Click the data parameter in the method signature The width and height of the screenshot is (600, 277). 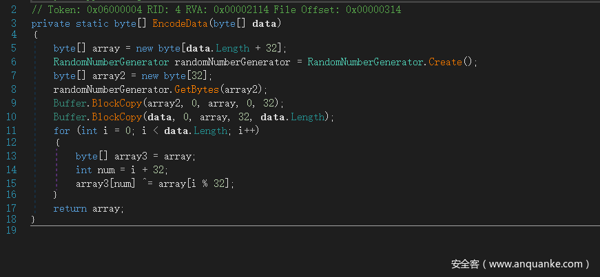[264, 23]
